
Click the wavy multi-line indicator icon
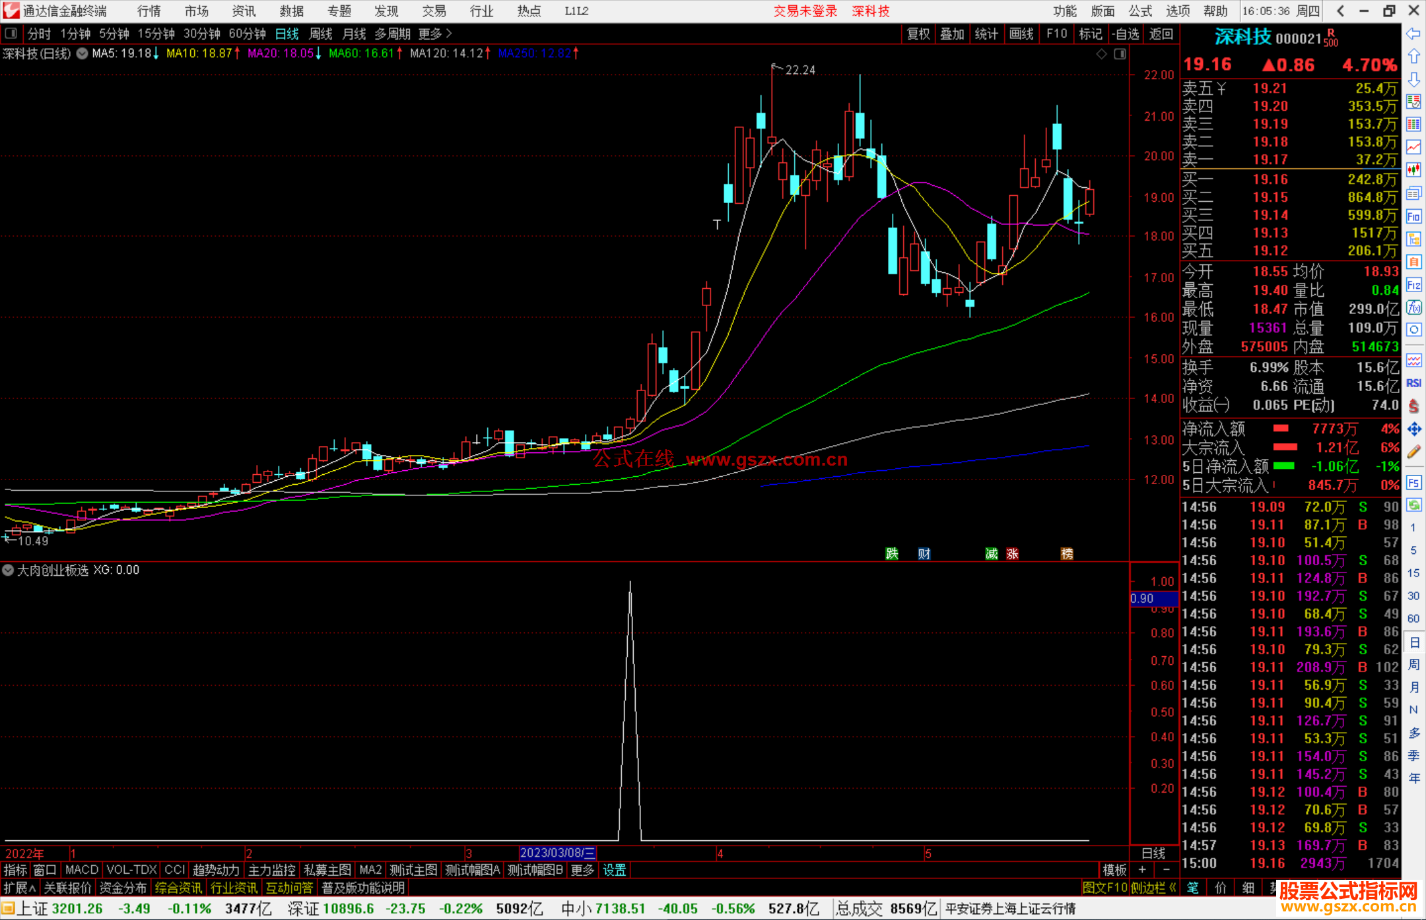(1413, 360)
